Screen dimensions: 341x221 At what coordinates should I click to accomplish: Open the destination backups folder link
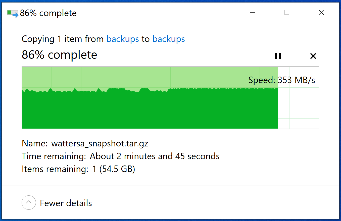click(169, 39)
